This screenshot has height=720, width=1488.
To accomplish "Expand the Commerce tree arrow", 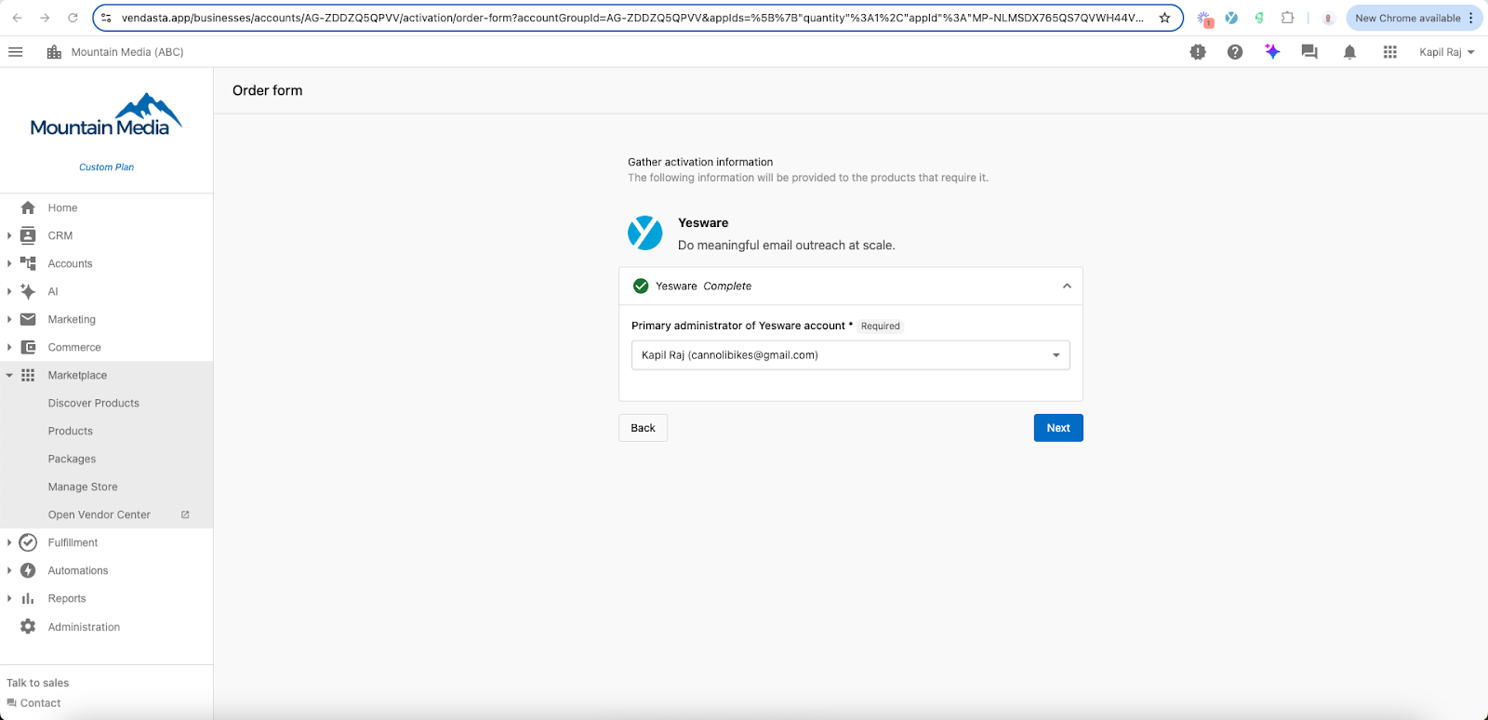I will click(x=9, y=347).
